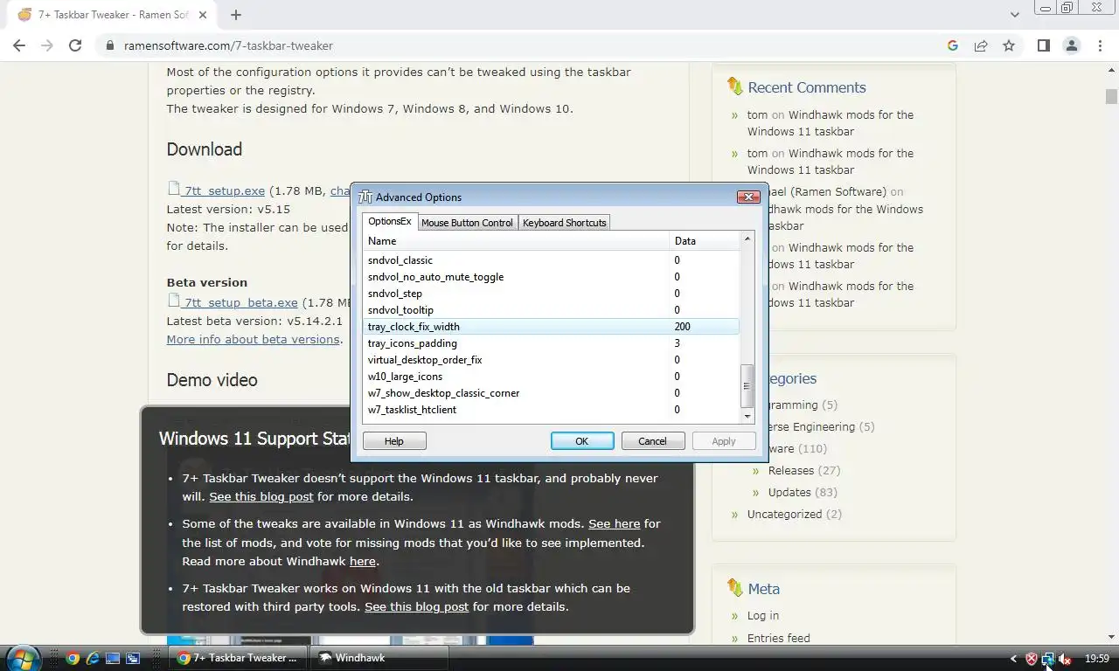Click the OK button in Advanced Options
The image size is (1119, 671).
click(x=582, y=441)
